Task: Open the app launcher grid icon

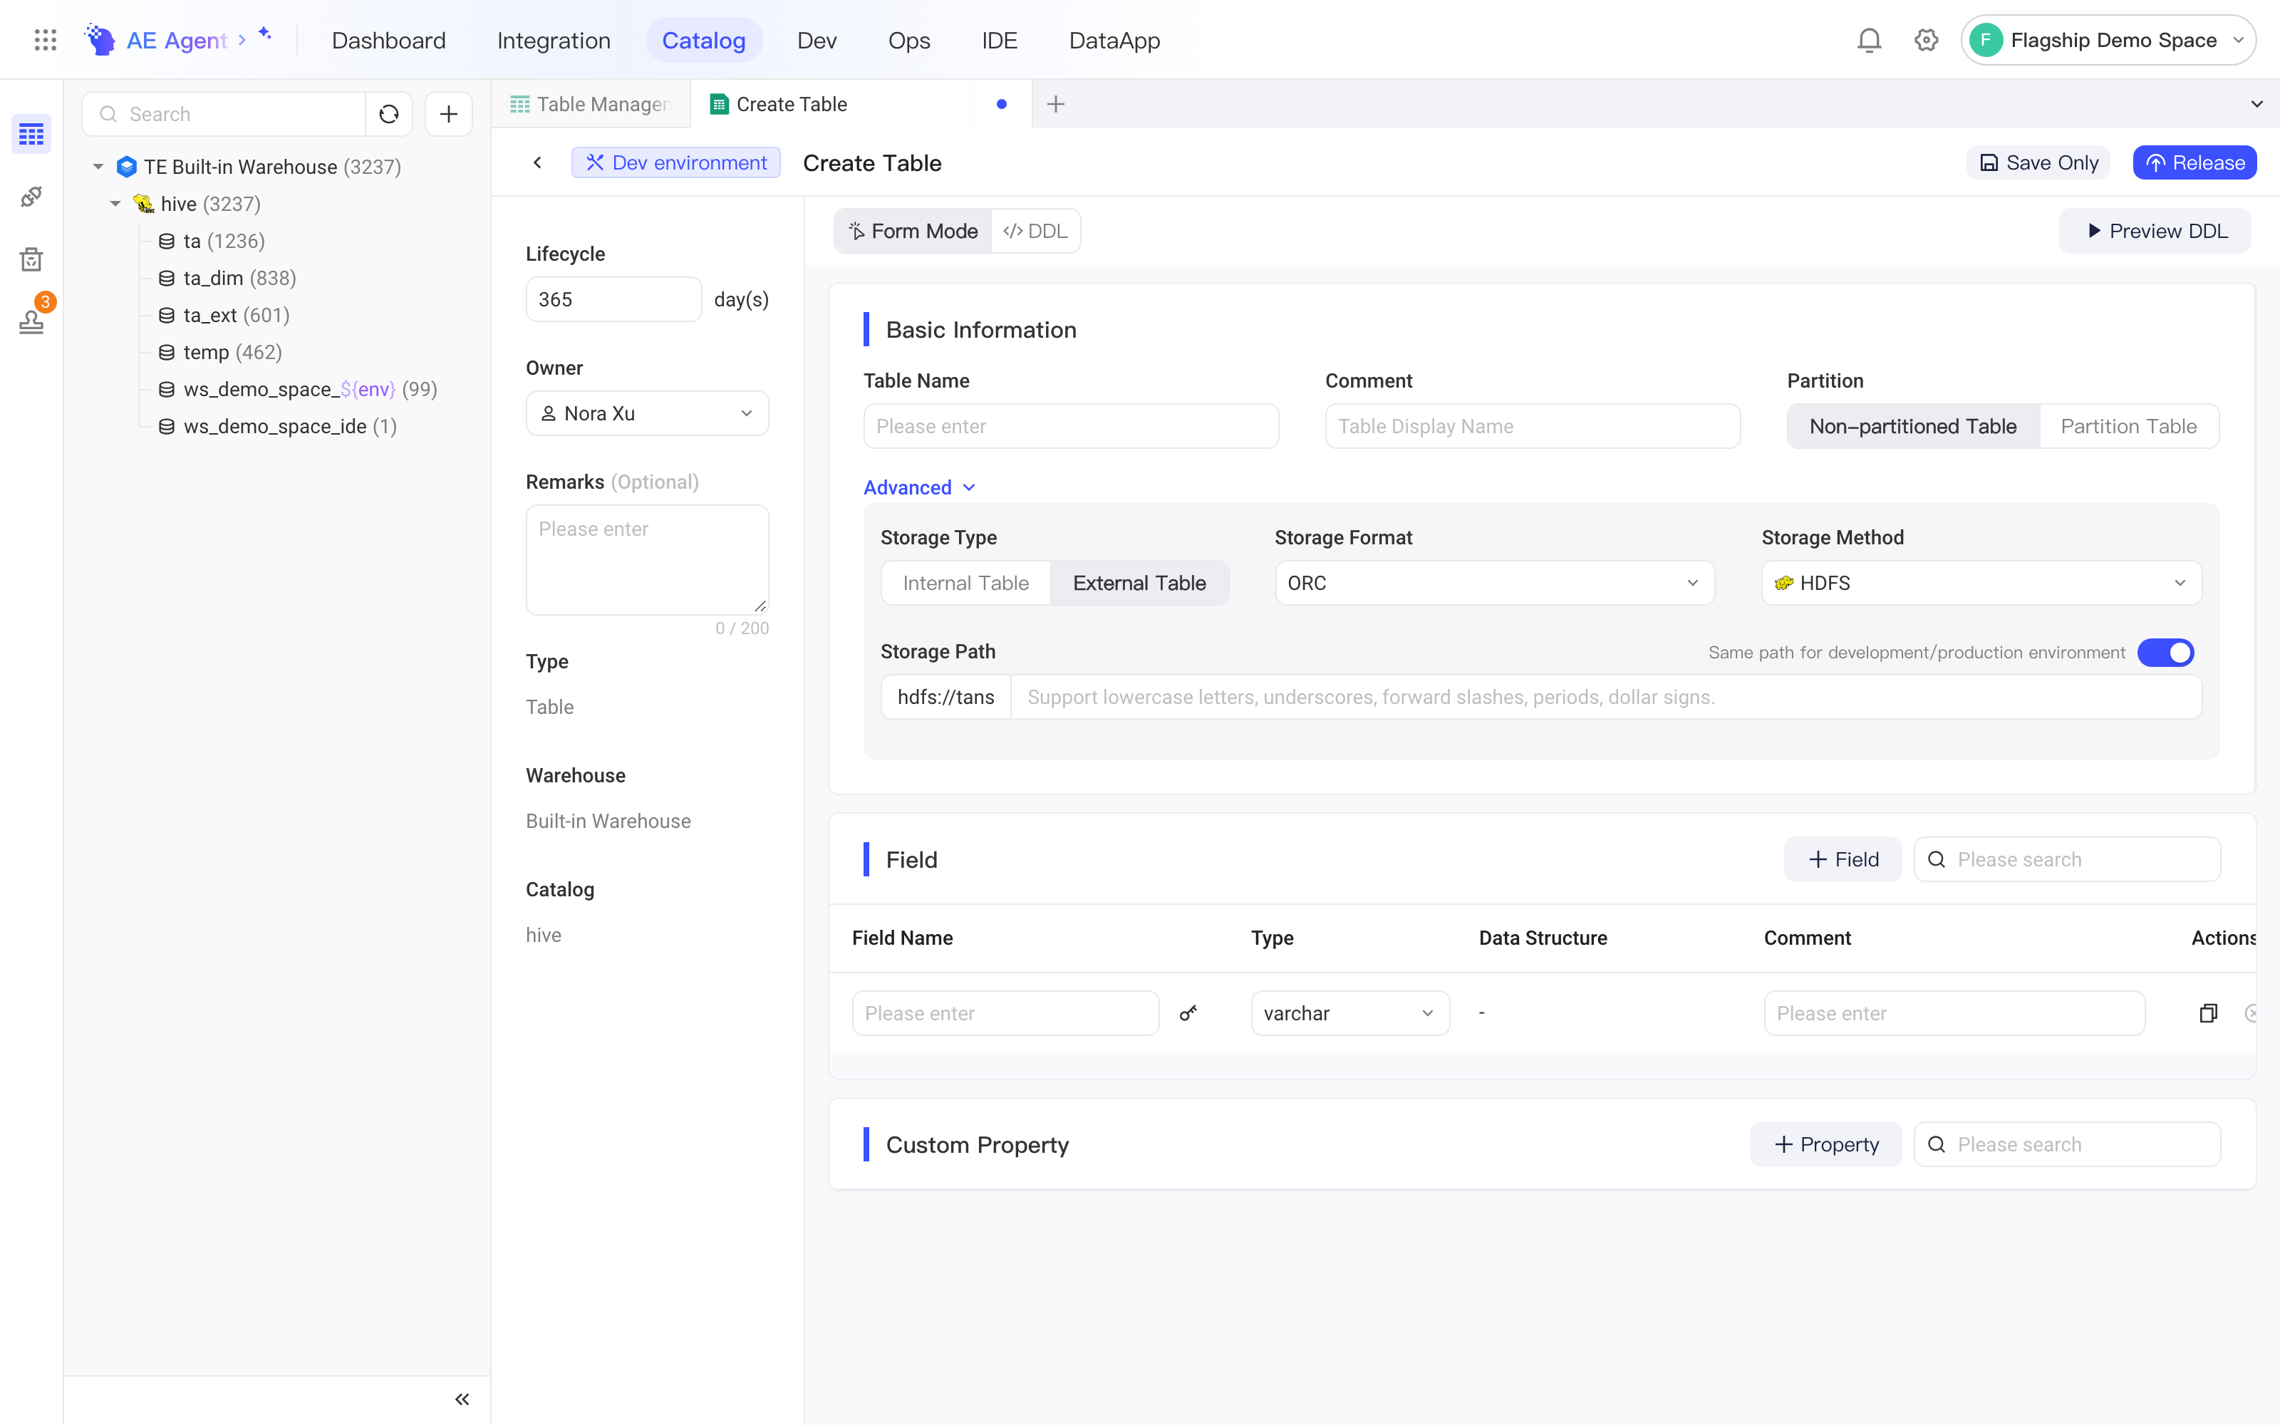Action: coord(45,40)
